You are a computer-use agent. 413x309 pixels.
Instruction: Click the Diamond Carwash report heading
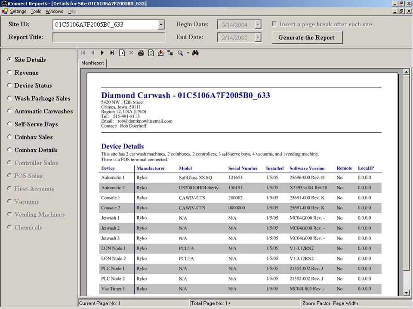(185, 95)
